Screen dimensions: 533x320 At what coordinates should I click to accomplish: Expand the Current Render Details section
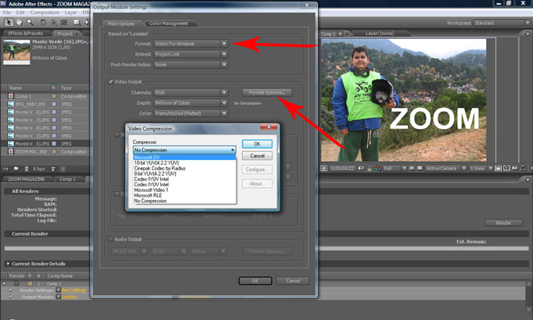tap(9, 263)
